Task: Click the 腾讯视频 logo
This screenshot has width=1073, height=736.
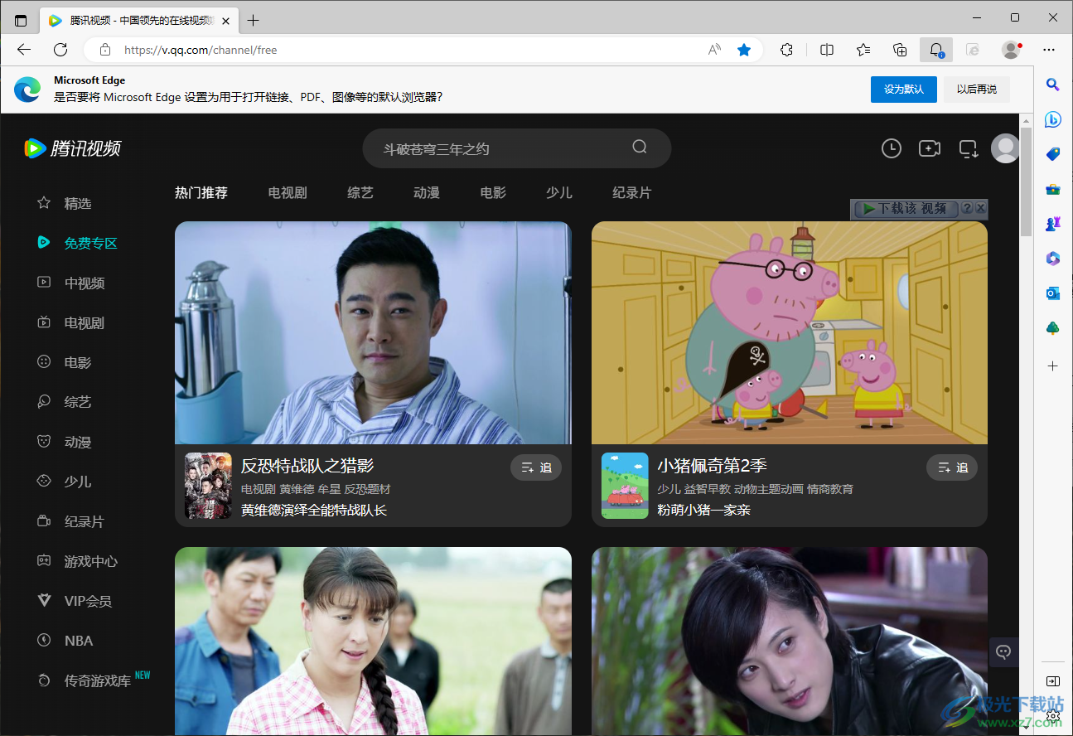Action: click(x=73, y=148)
